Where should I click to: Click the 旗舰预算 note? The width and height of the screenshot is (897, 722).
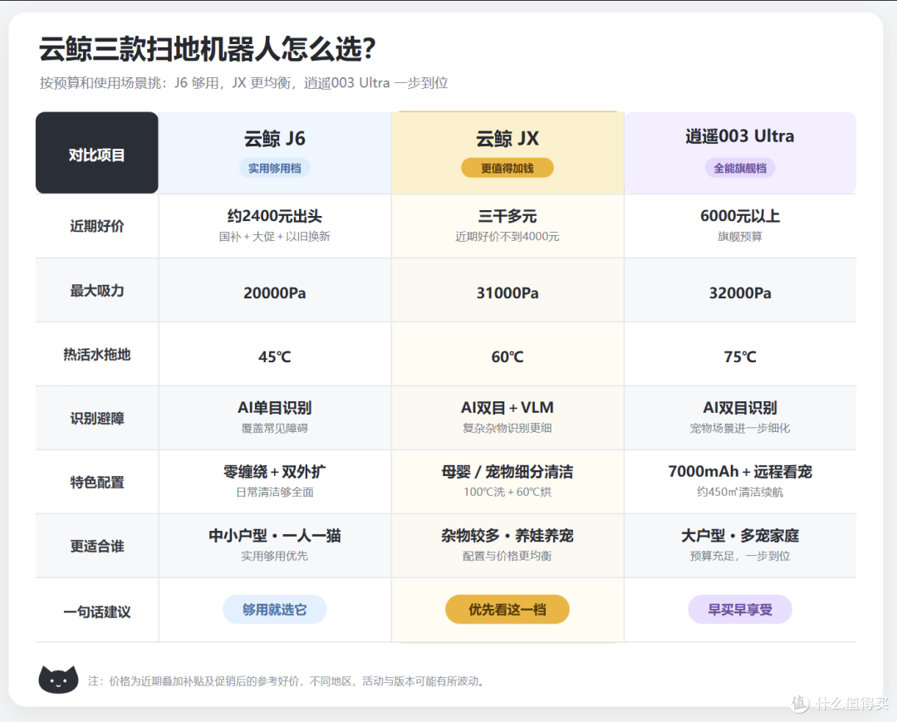(740, 236)
